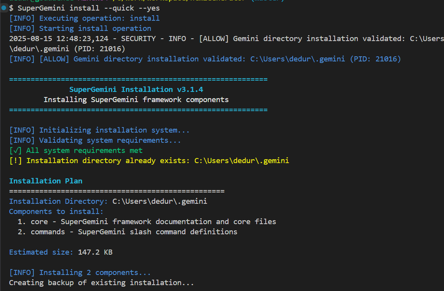Click 'Installation Directory:' path line
The height and width of the screenshot is (291, 444).
pos(108,201)
